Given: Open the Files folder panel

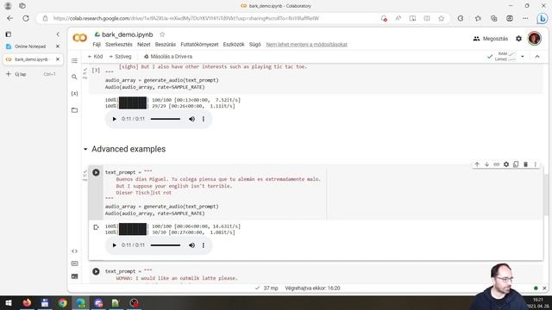Looking at the screenshot, I should pyautogui.click(x=74, y=110).
